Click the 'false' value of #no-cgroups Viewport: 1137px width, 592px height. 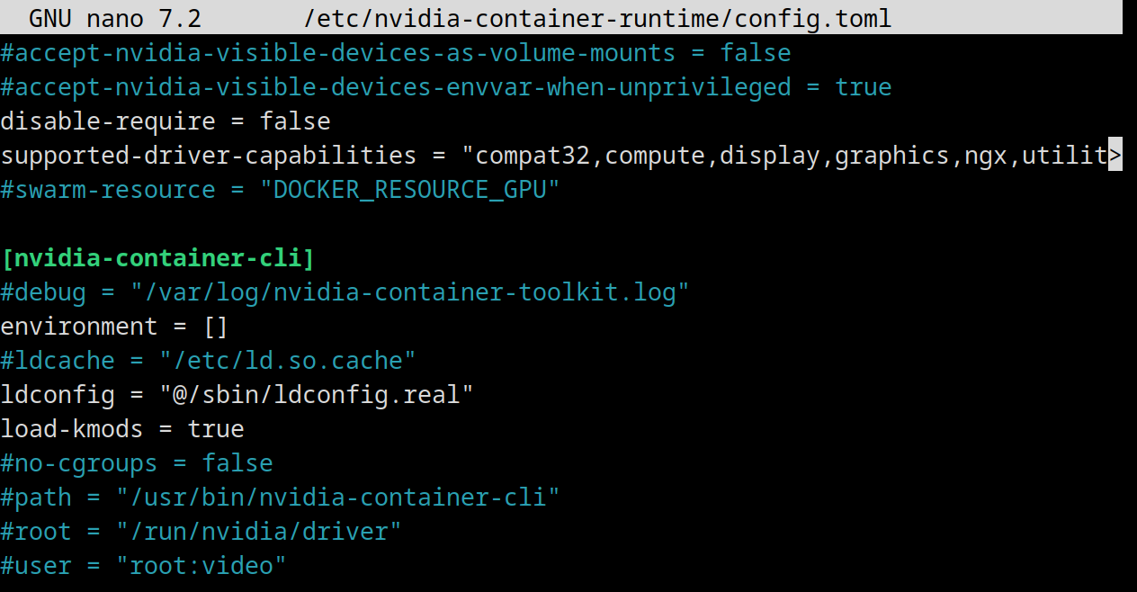coord(237,463)
